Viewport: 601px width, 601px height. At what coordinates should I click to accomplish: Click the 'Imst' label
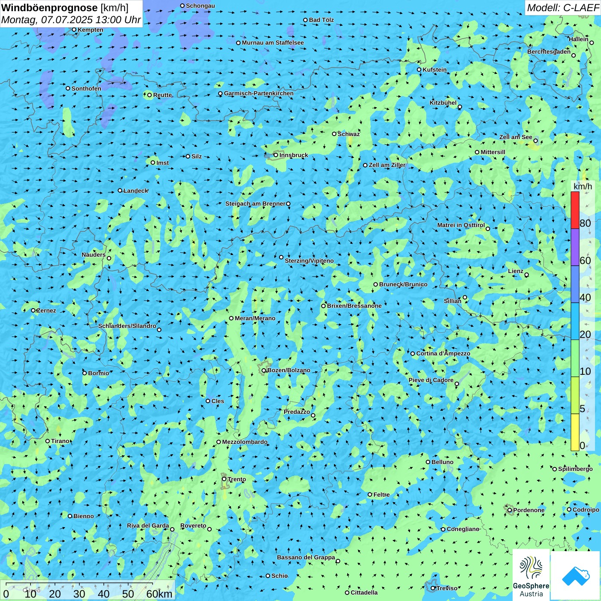coord(162,163)
